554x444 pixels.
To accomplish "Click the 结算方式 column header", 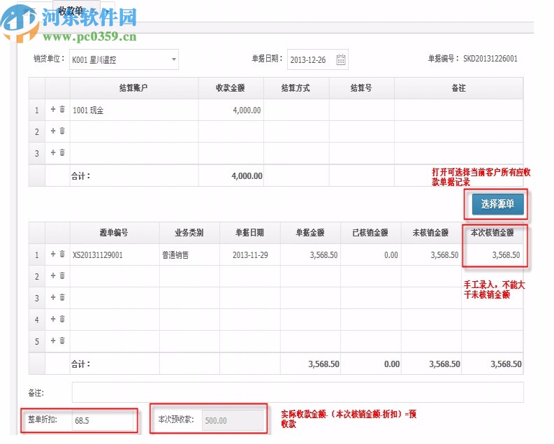I will pyautogui.click(x=296, y=88).
